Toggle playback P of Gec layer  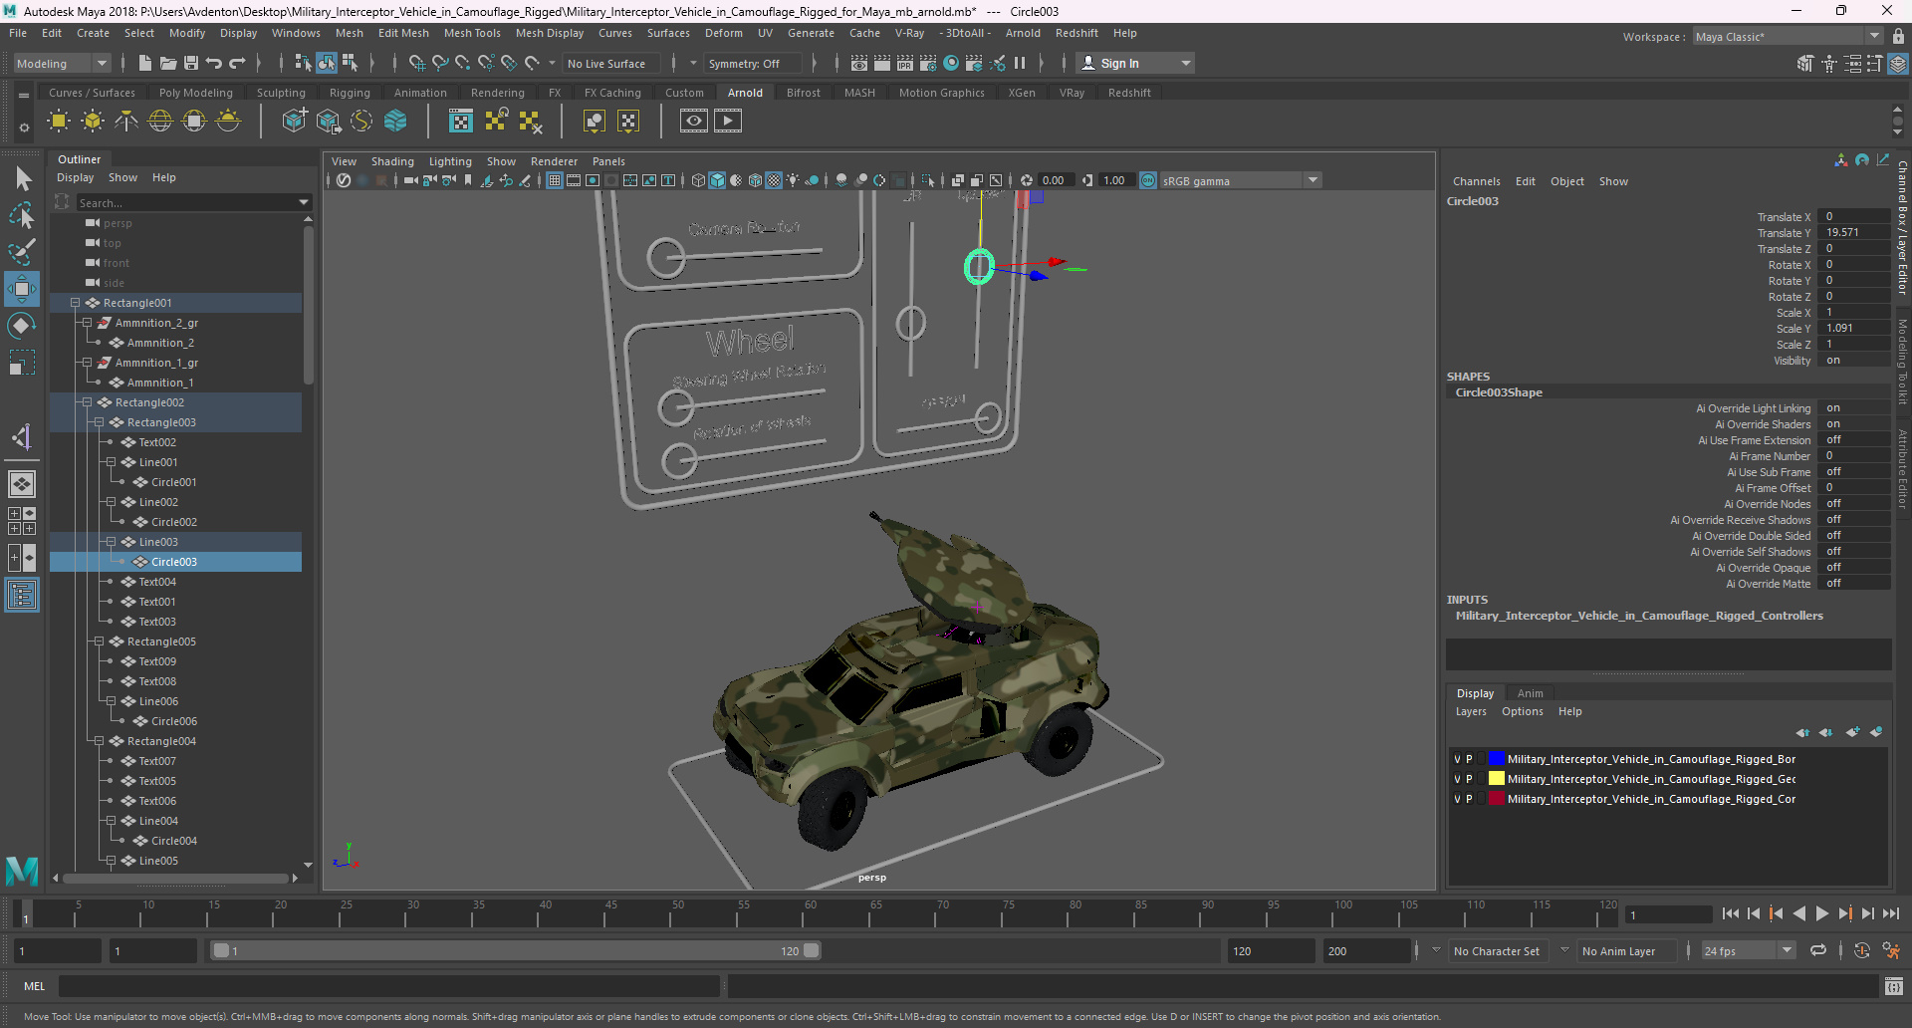tap(1469, 779)
